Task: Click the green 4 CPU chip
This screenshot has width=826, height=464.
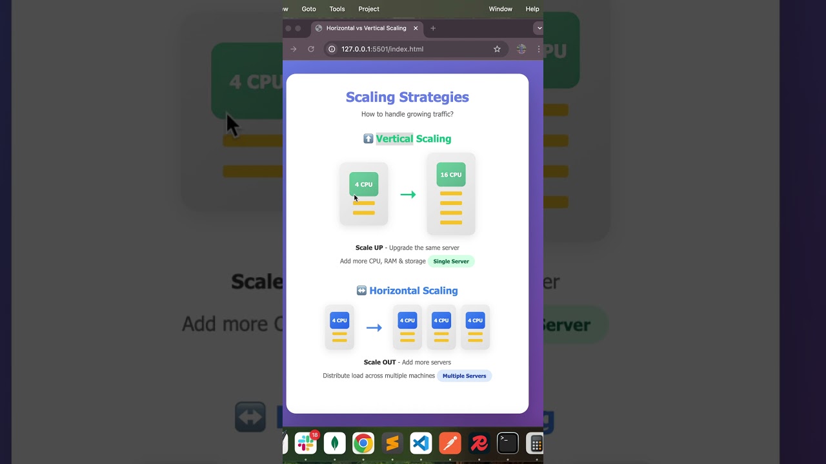Action: click(x=364, y=184)
